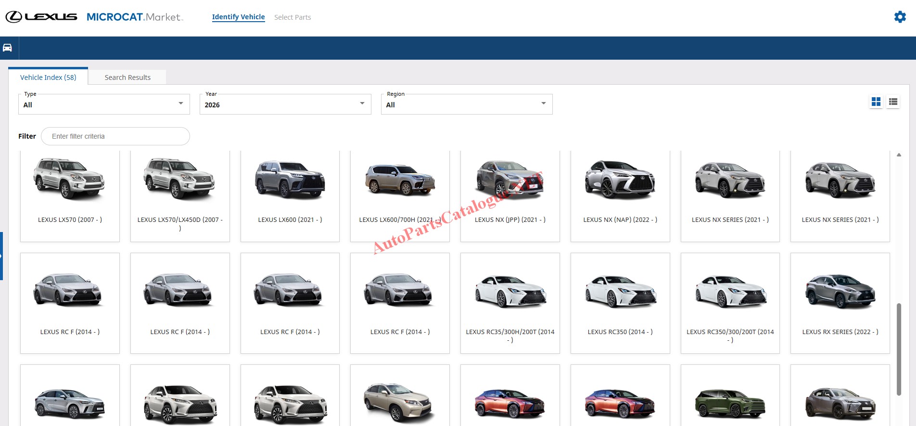Screen dimensions: 916x426
Task: Open the settings gear icon
Action: pos(900,17)
